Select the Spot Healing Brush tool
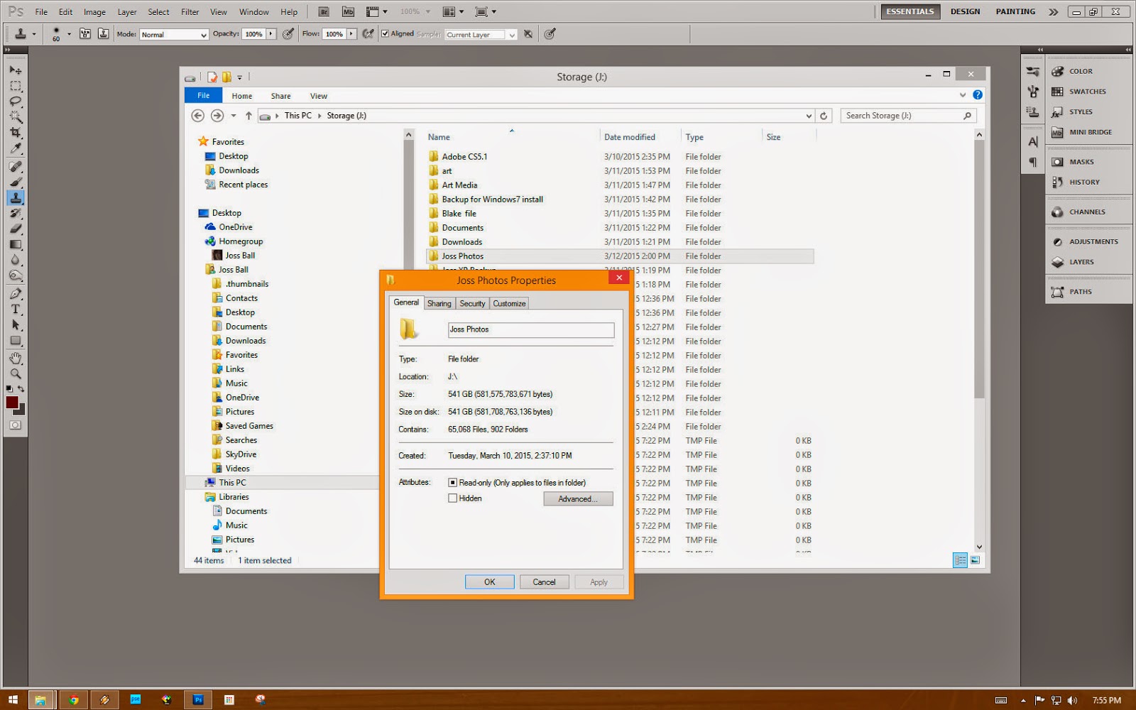 point(15,167)
